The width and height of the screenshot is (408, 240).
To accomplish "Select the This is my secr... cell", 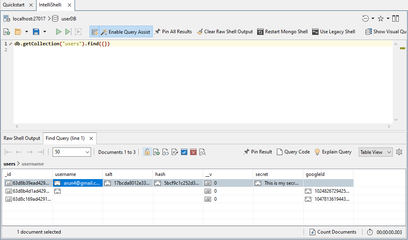I will tap(278, 183).
